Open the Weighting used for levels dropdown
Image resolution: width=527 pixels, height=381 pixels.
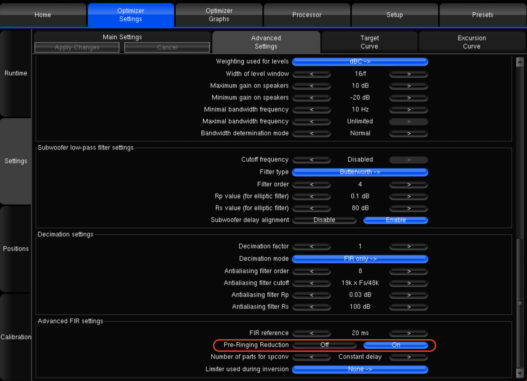360,62
